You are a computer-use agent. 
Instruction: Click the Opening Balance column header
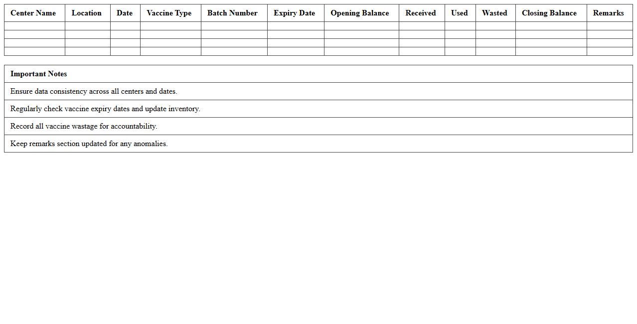coord(359,13)
